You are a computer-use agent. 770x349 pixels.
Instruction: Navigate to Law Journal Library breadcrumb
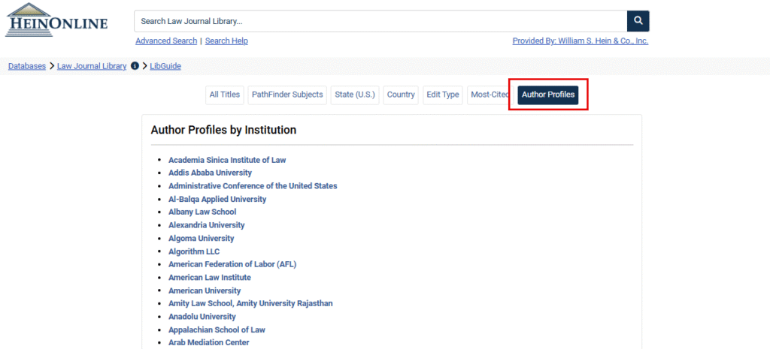[92, 66]
